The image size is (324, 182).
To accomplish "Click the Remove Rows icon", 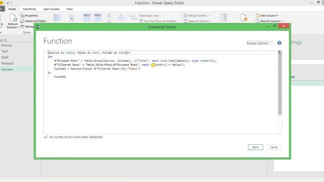I will point(98,18).
